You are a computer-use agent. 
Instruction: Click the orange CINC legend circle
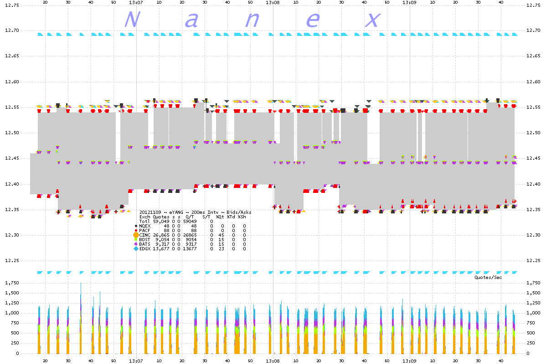coord(136,235)
